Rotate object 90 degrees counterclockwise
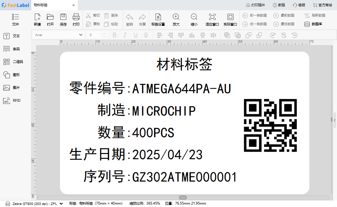Viewport: 337px width, 207px height. [x=294, y=35]
